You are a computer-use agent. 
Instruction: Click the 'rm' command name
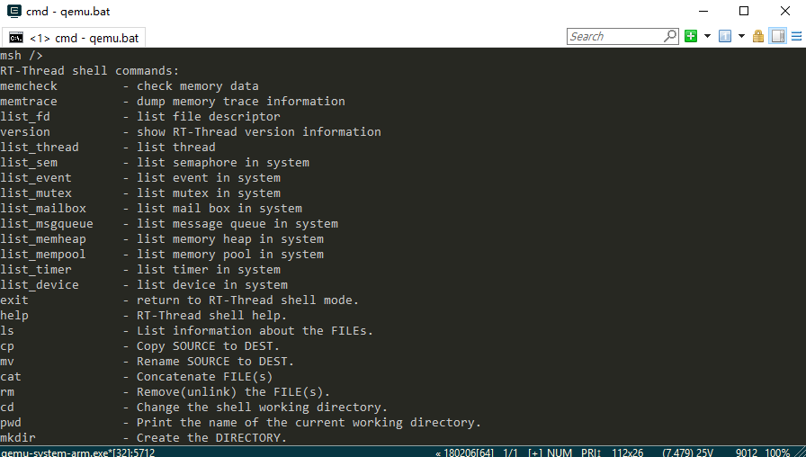pyautogui.click(x=7, y=391)
